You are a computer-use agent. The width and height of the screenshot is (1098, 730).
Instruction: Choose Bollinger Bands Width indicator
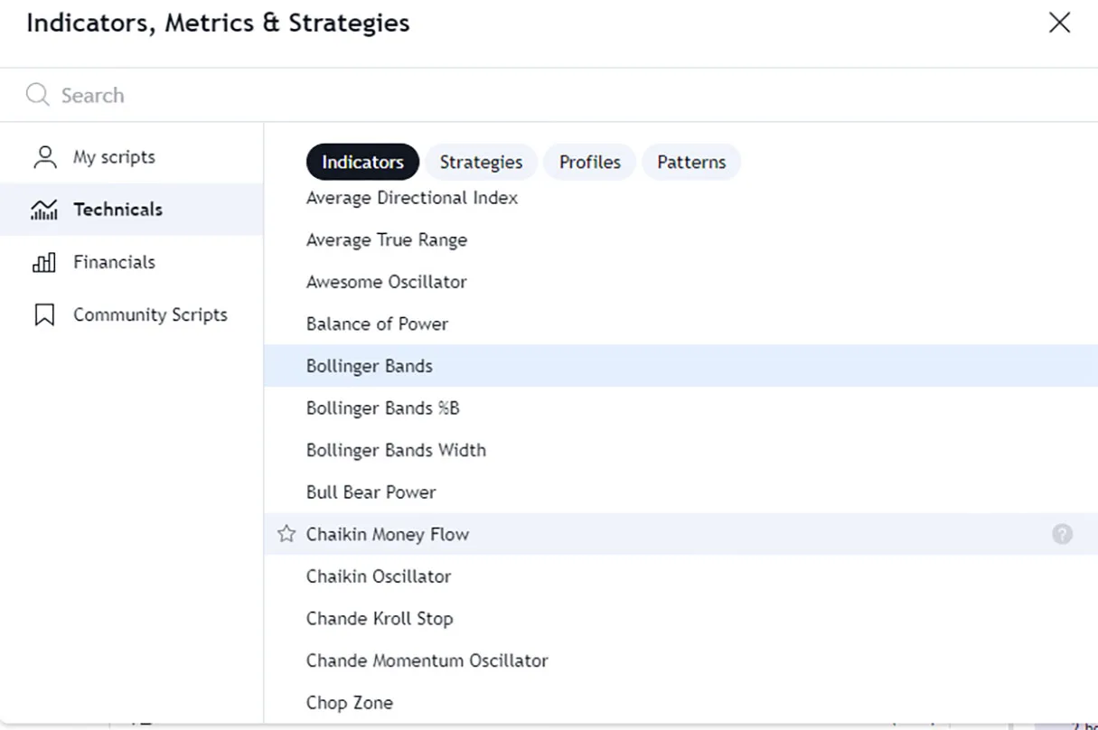pyautogui.click(x=396, y=450)
